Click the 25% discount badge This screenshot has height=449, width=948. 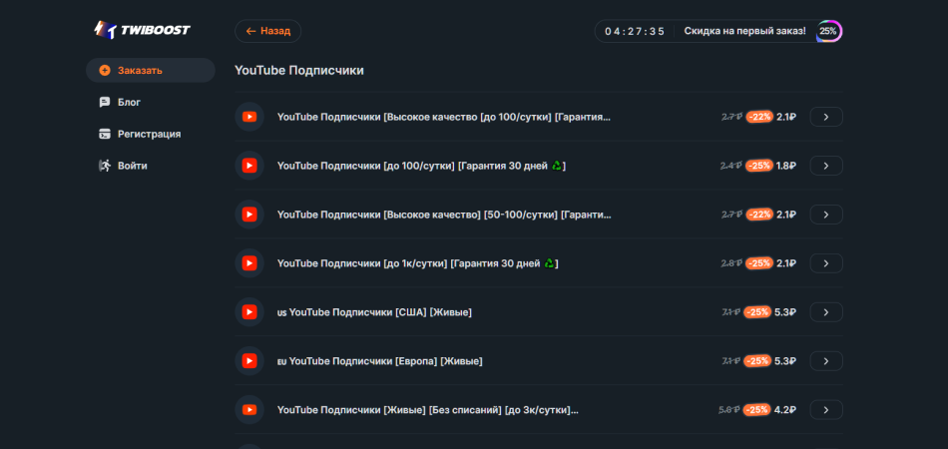point(827,31)
